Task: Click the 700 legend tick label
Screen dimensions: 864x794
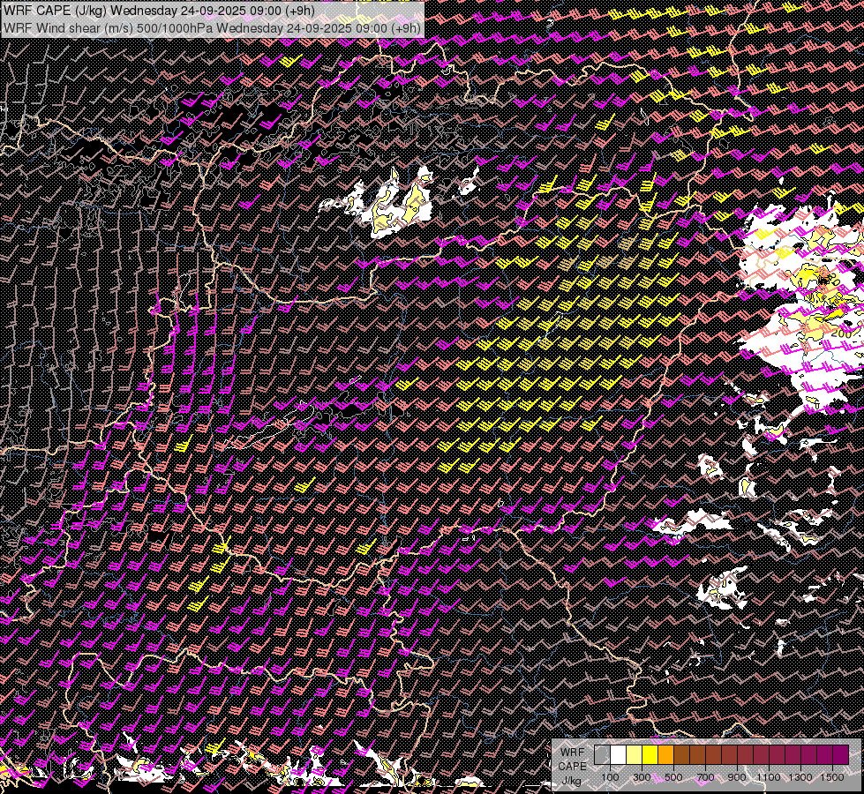Action: pyautogui.click(x=705, y=777)
